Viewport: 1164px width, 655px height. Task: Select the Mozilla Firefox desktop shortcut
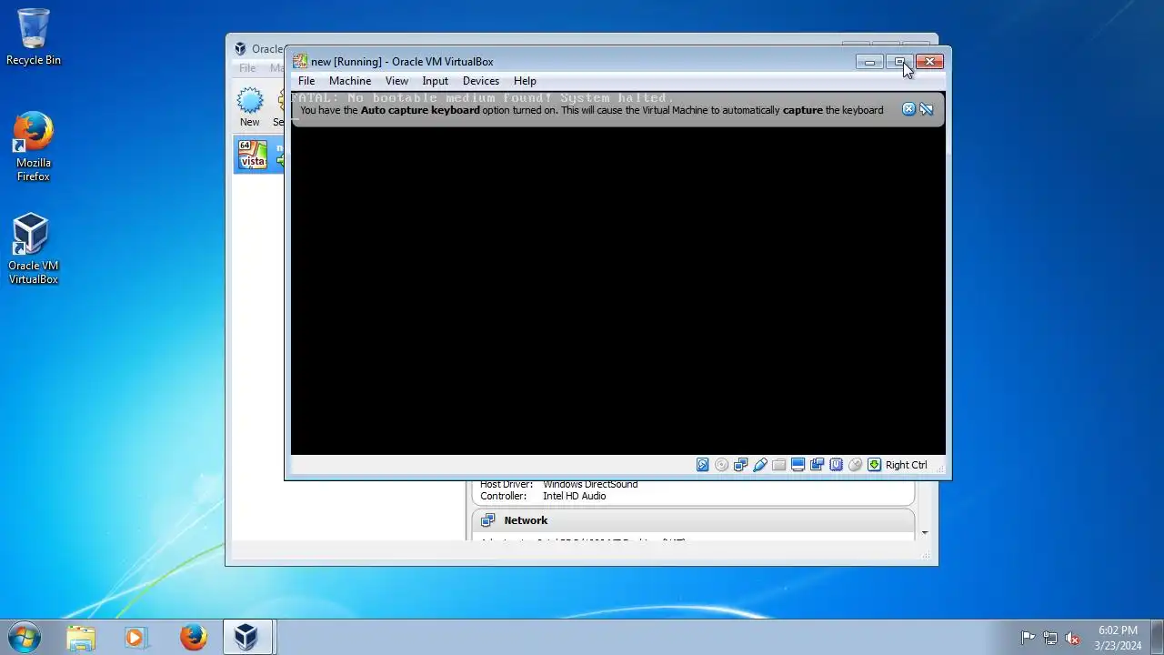tap(34, 146)
